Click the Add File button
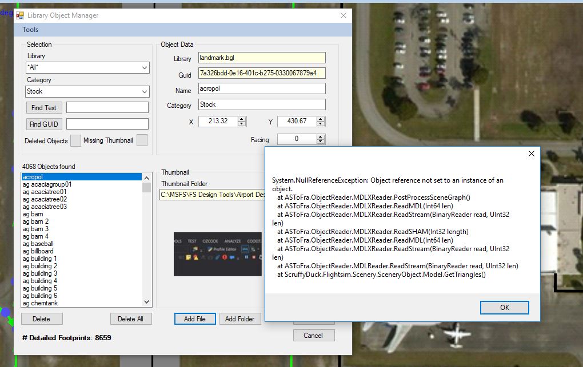 pyautogui.click(x=194, y=319)
